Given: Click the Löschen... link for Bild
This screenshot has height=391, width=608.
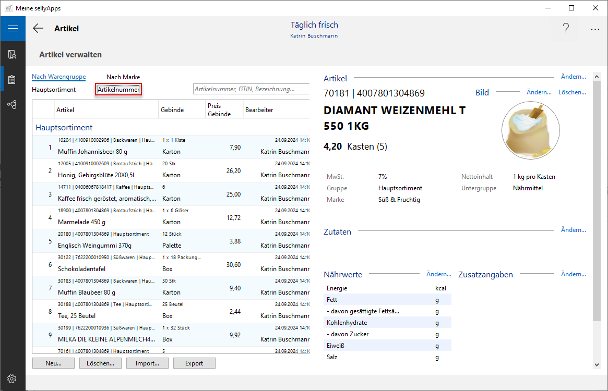Looking at the screenshot, I should click(x=572, y=92).
